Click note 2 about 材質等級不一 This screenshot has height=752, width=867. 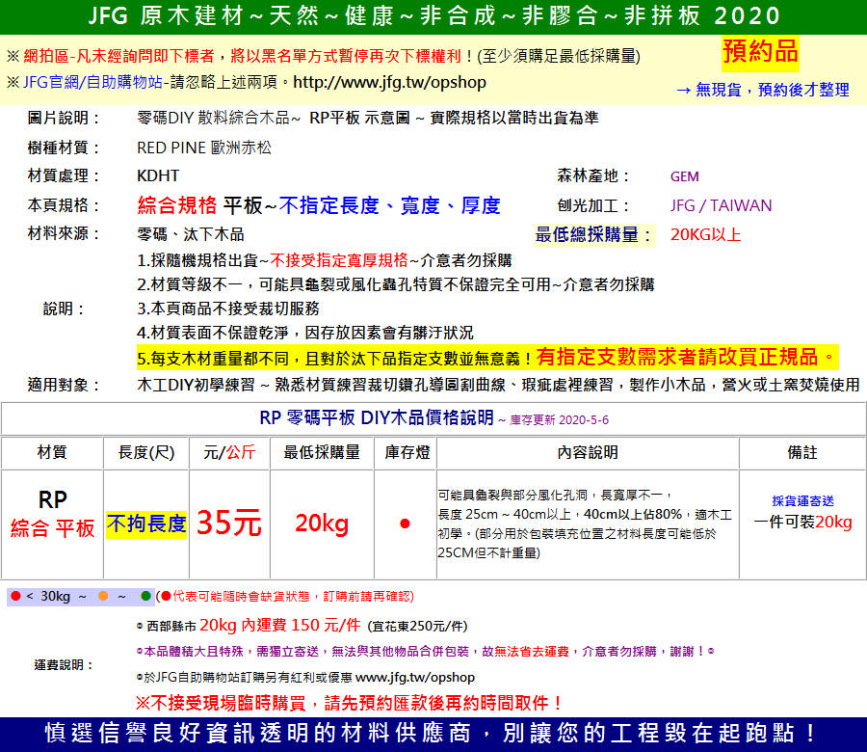[x=396, y=284]
